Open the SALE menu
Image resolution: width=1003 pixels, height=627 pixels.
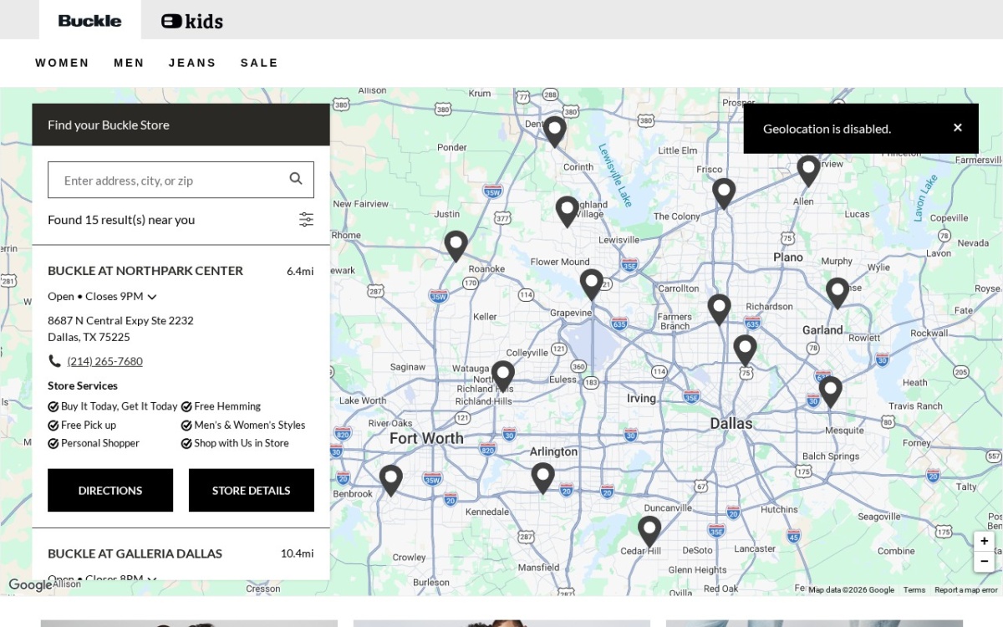pos(259,63)
